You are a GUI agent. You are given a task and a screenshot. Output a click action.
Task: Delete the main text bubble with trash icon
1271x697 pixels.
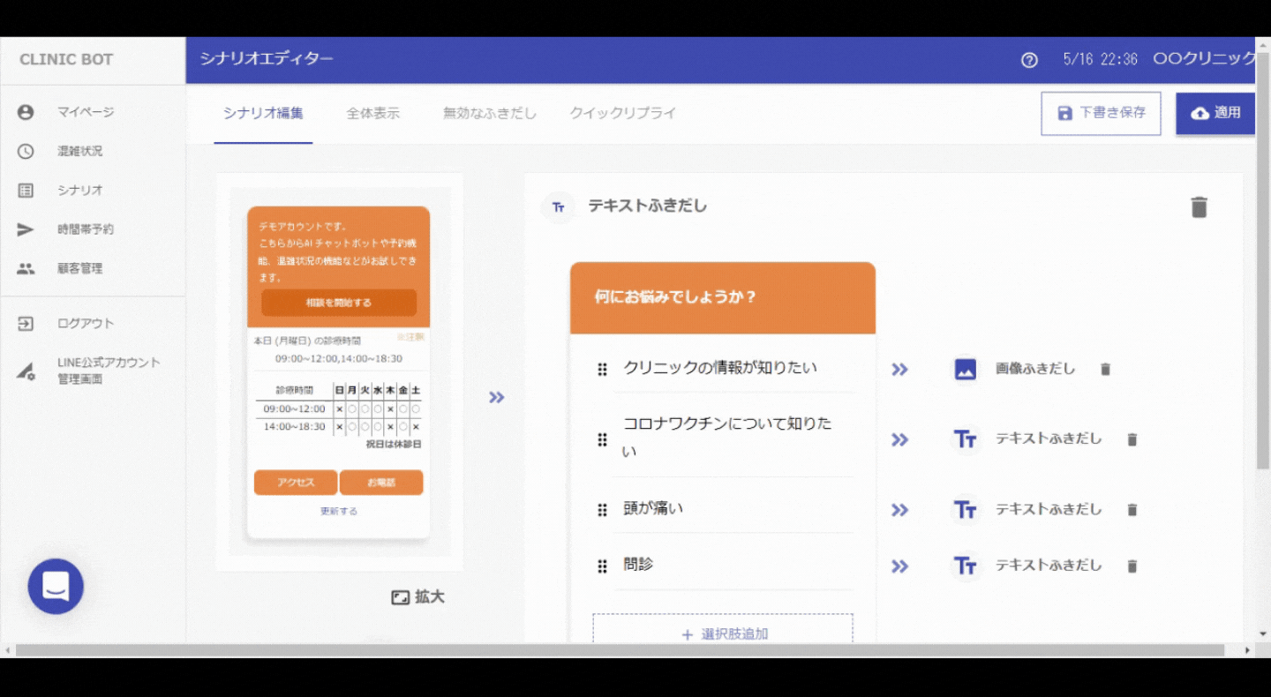(x=1199, y=207)
